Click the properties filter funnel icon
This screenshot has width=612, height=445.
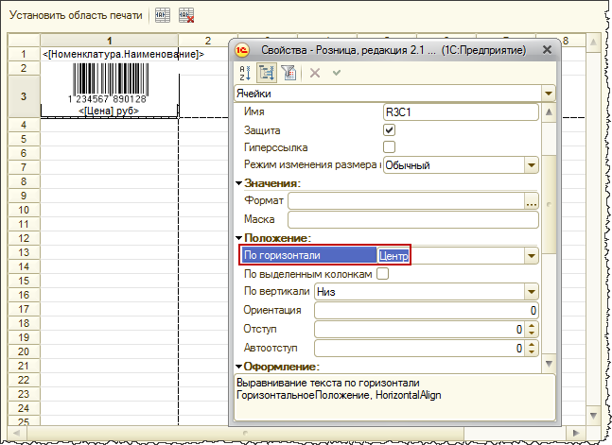(289, 73)
